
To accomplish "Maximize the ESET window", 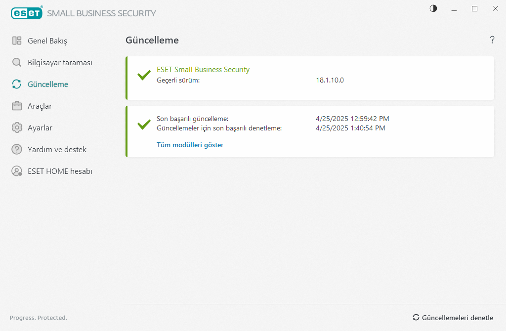I will coord(474,8).
